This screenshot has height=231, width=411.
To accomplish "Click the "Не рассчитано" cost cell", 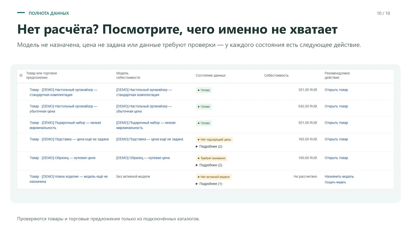I will (x=305, y=176).
